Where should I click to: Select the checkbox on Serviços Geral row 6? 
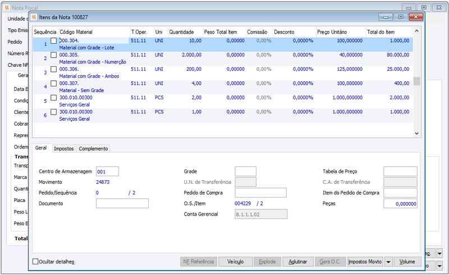click(x=53, y=112)
